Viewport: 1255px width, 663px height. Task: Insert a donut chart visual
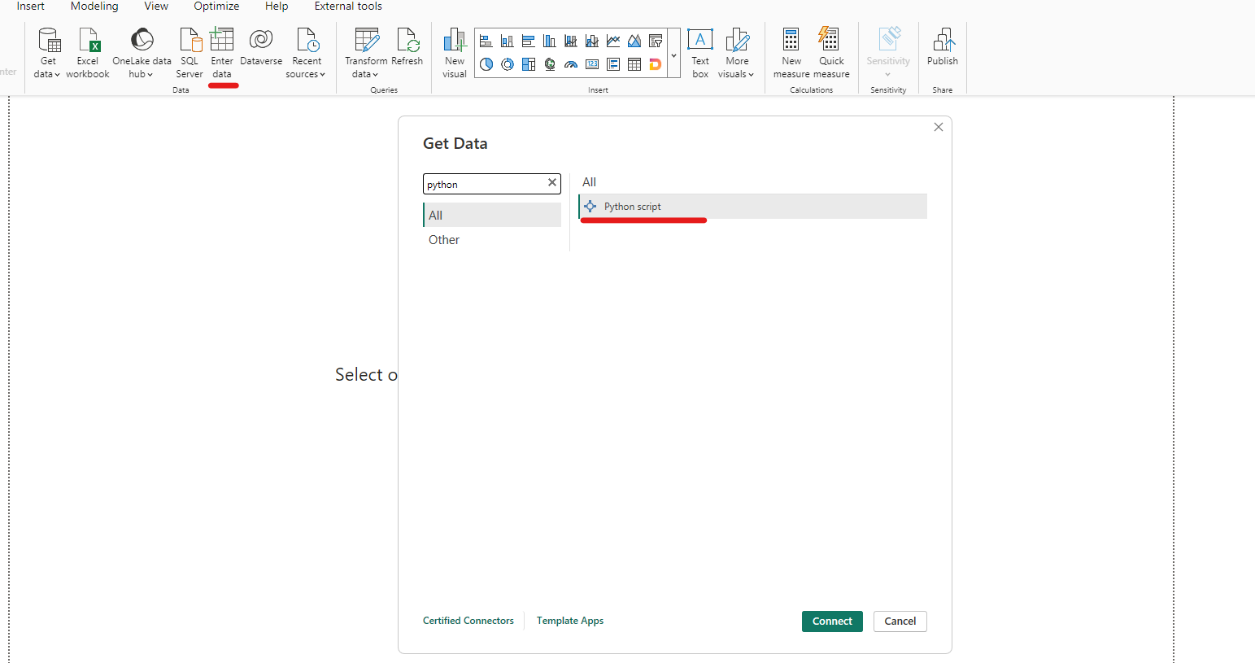(x=508, y=64)
